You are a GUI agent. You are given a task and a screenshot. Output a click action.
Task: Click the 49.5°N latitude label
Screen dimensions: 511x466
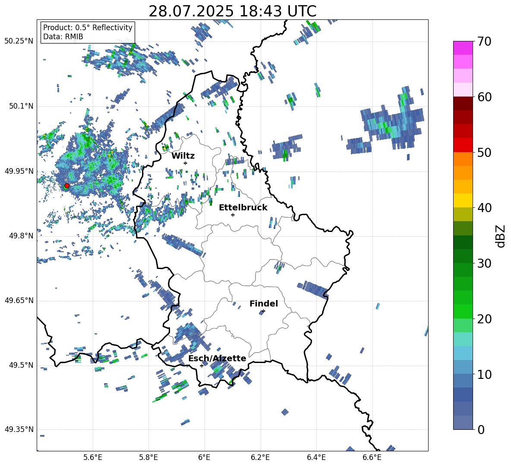coord(21,365)
